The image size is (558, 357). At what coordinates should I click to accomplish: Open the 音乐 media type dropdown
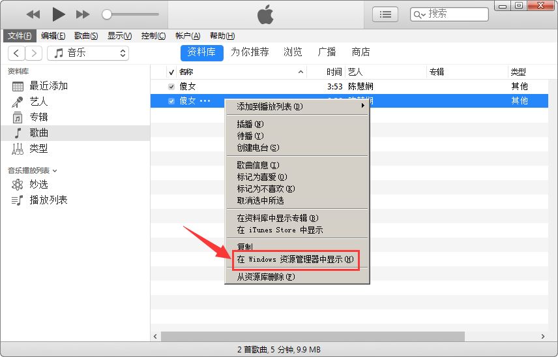[x=89, y=53]
